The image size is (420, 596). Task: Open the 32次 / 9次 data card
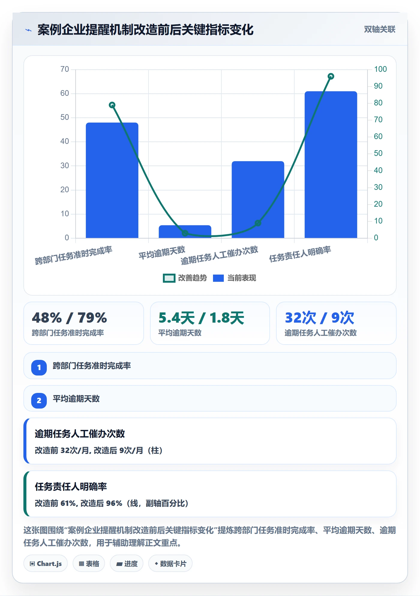[x=336, y=323]
